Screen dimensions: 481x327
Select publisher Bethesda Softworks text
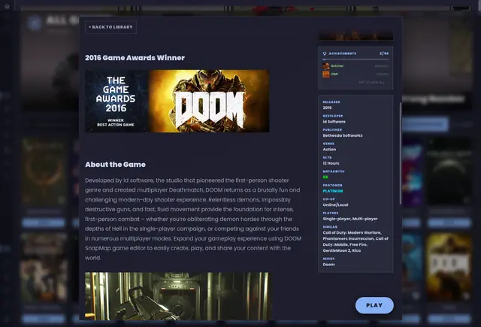(343, 135)
